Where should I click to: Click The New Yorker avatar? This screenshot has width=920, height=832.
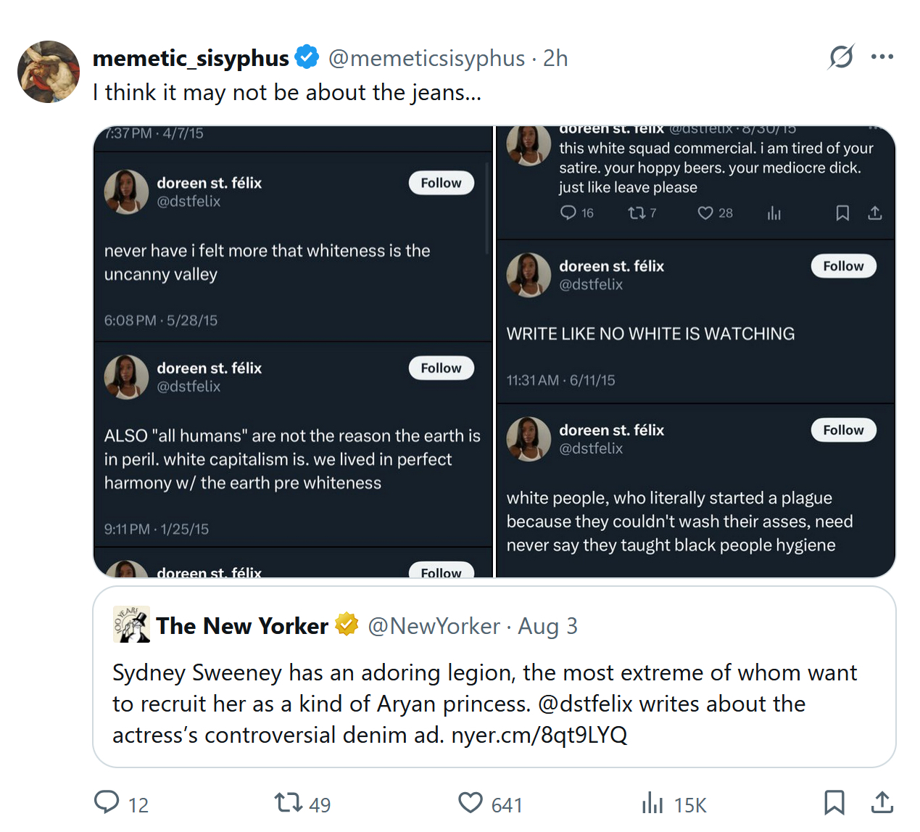pos(131,625)
